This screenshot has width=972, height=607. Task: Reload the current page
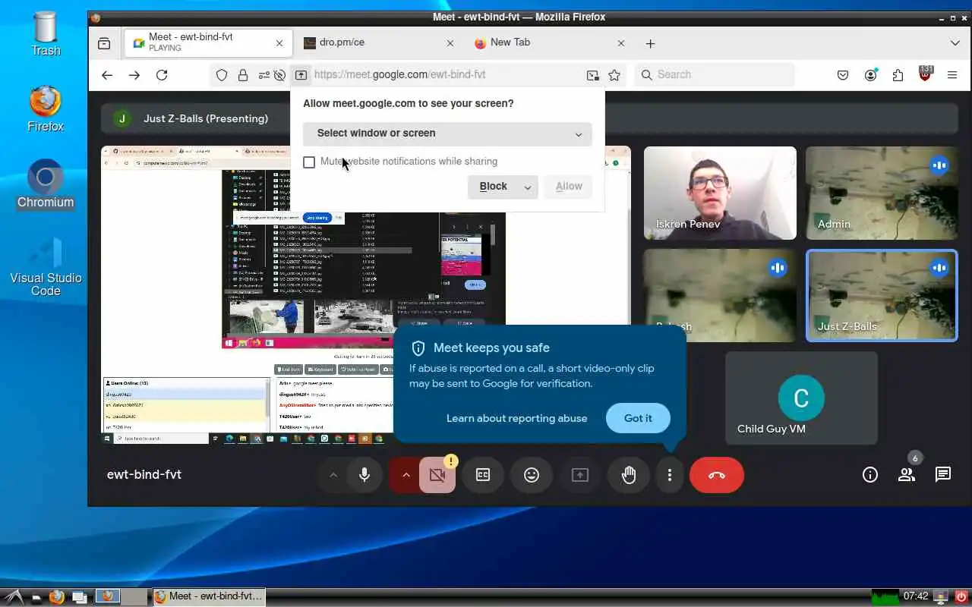click(x=162, y=75)
